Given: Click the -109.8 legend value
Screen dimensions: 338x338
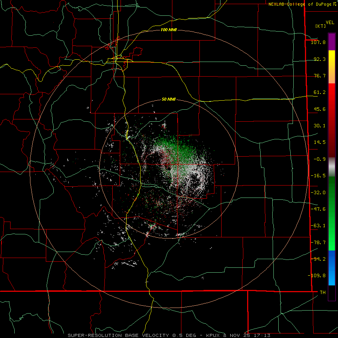Looking at the screenshot, I should click(x=317, y=276).
